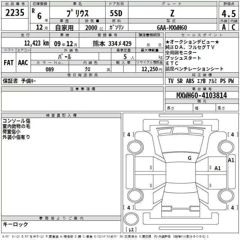Select the ABS equipment label
Viewport: 240px width, 240px height.
(190, 81)
